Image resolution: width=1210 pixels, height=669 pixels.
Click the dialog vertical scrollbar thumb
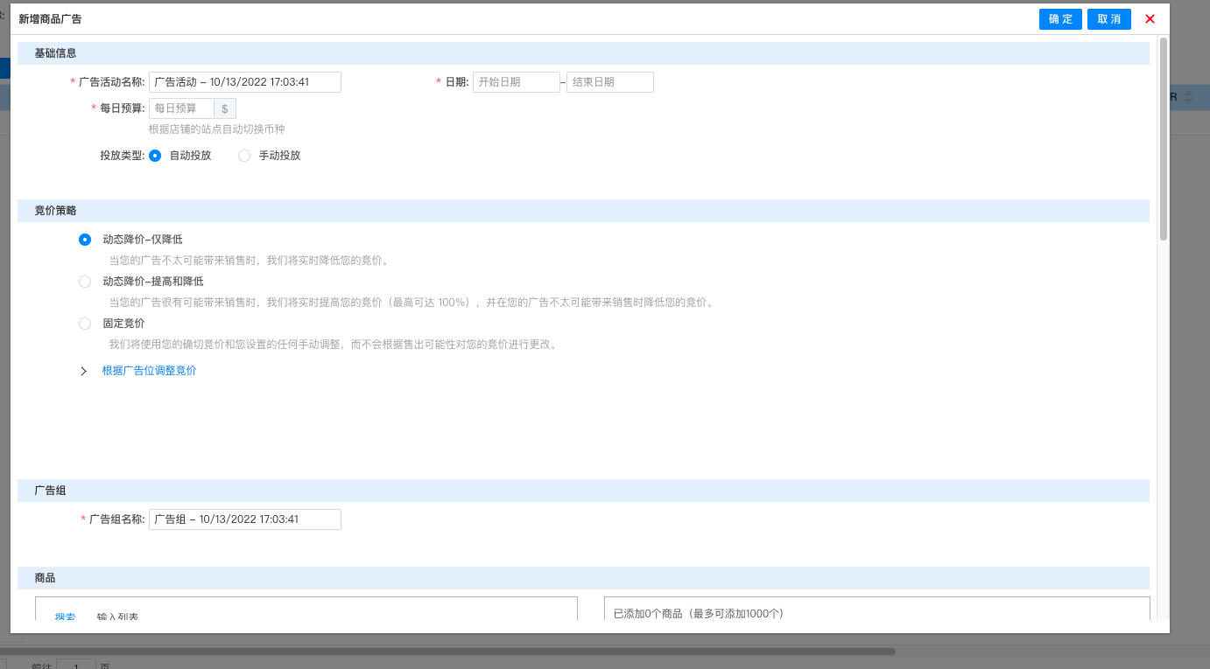point(1164,138)
